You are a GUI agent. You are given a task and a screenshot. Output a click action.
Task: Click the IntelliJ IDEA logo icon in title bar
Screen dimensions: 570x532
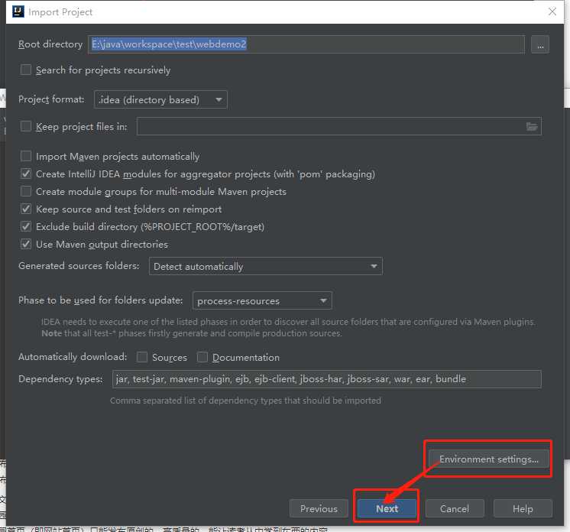pyautogui.click(x=18, y=11)
